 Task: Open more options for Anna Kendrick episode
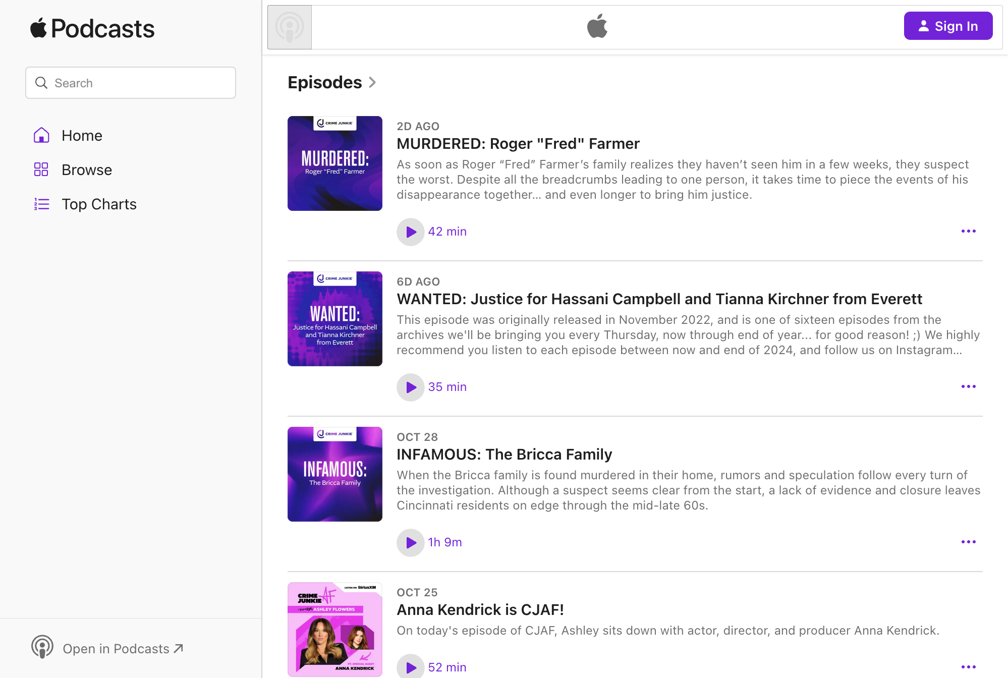[968, 666]
